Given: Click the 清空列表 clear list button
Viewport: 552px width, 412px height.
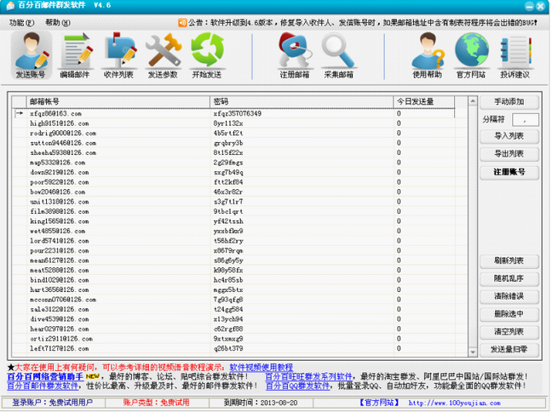Looking at the screenshot, I should [x=509, y=331].
